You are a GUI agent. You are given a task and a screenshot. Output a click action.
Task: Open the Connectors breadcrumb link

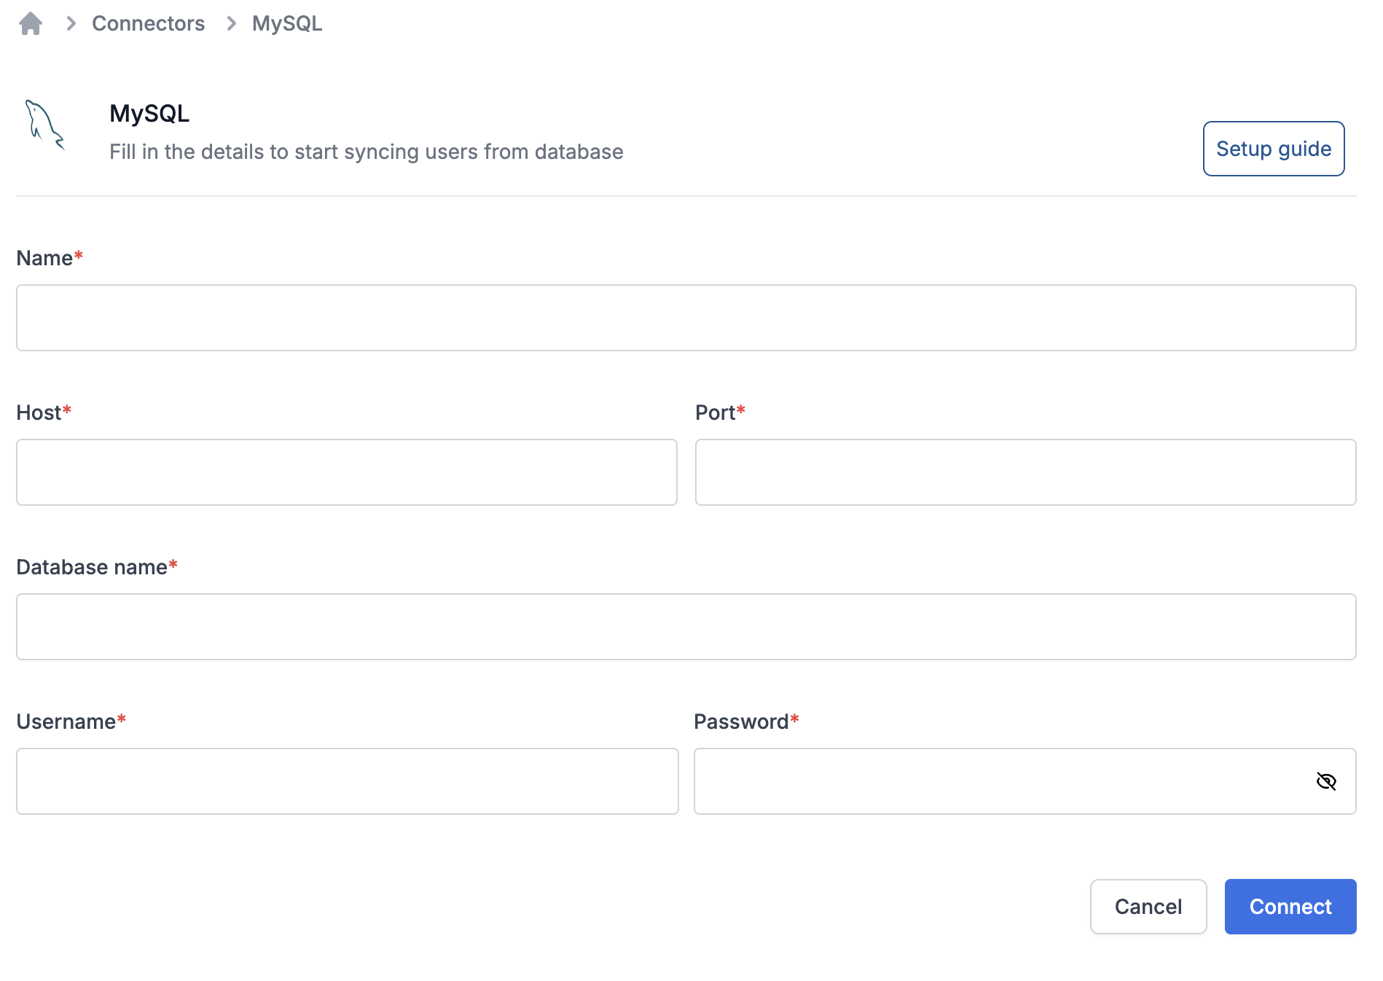click(x=148, y=23)
